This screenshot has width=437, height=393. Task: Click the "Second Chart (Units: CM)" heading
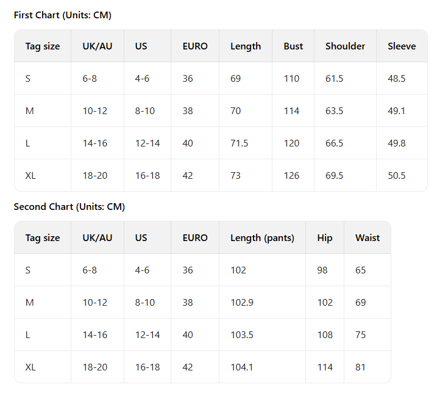point(69,207)
